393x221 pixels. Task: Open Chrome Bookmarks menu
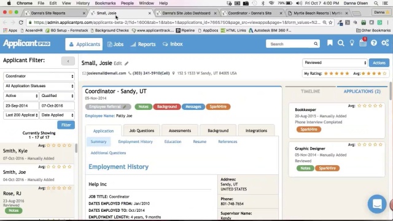[x=105, y=3]
